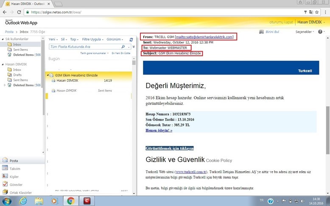Open the Drafts folder

pyautogui.click(x=17, y=75)
